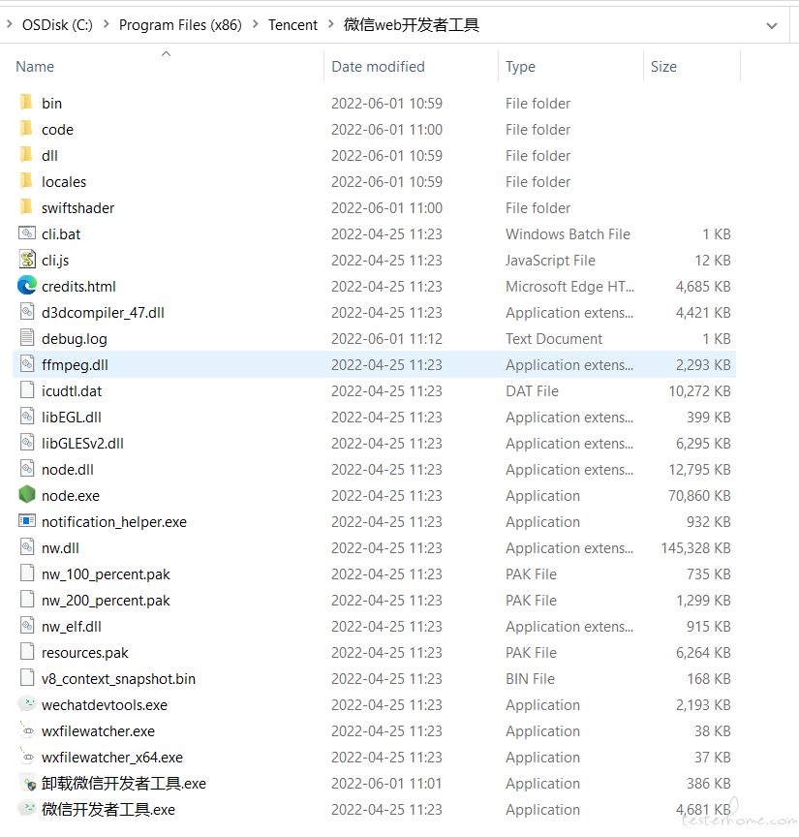This screenshot has height=837, width=799.
Task: Click the notification_helper.exe icon
Action: point(27,521)
